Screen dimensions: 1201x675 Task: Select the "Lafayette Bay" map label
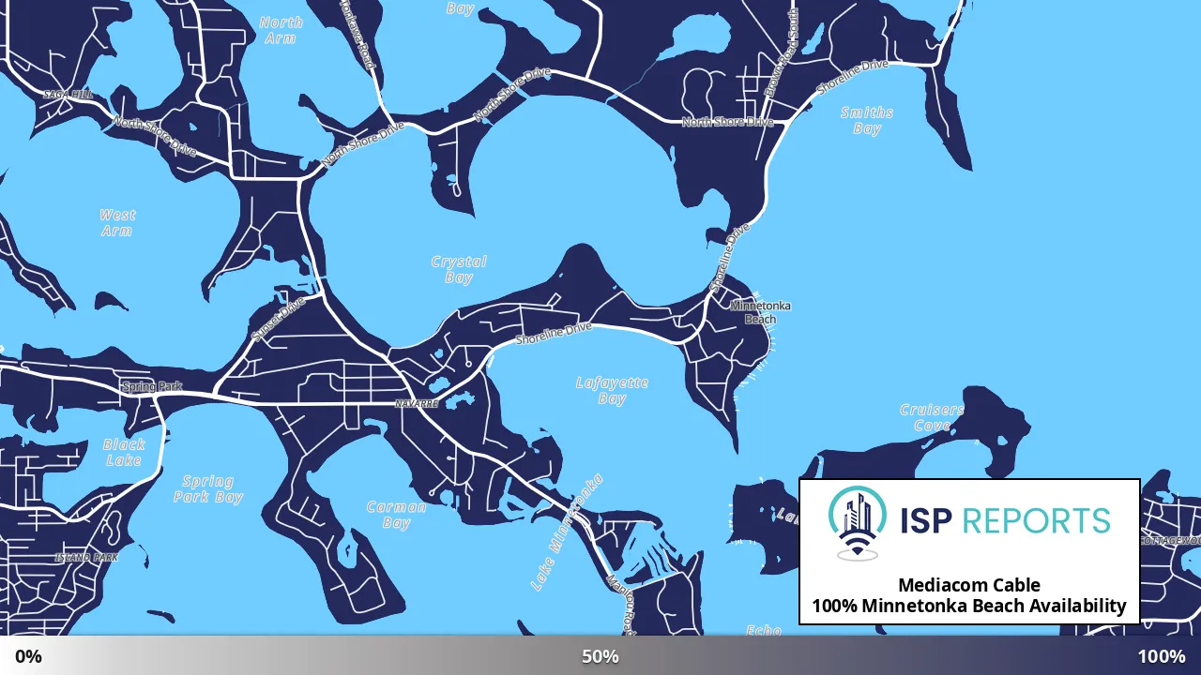612,391
